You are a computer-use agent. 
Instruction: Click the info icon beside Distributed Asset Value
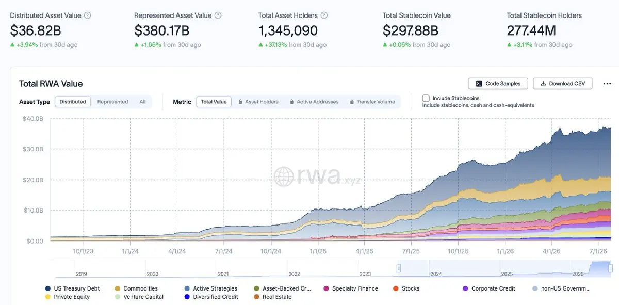click(87, 15)
